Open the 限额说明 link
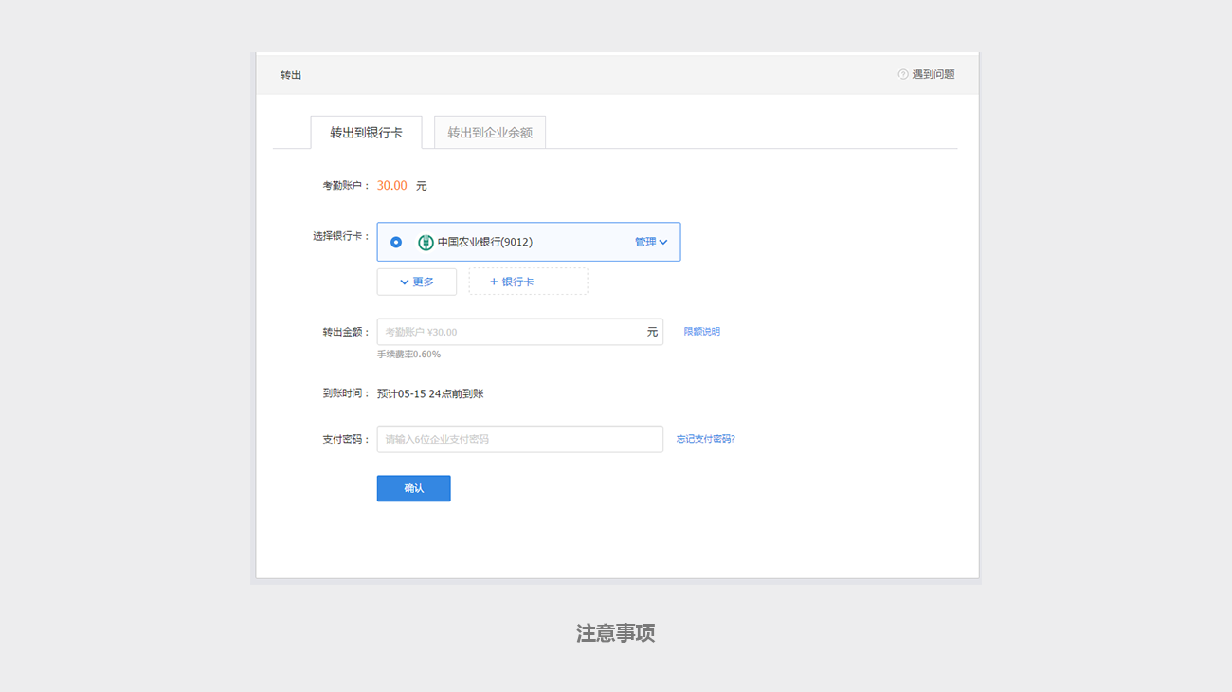The image size is (1232, 692). [702, 332]
